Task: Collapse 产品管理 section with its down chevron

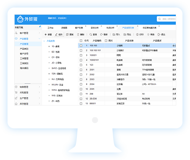Action: pyautogui.click(x=39, y=39)
